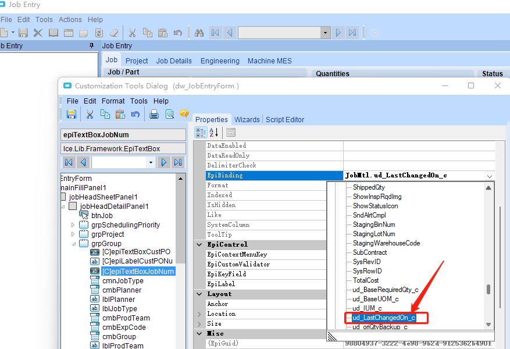
Task: Toggle the EpiBinding dropdown arrow
Action: click(490, 176)
